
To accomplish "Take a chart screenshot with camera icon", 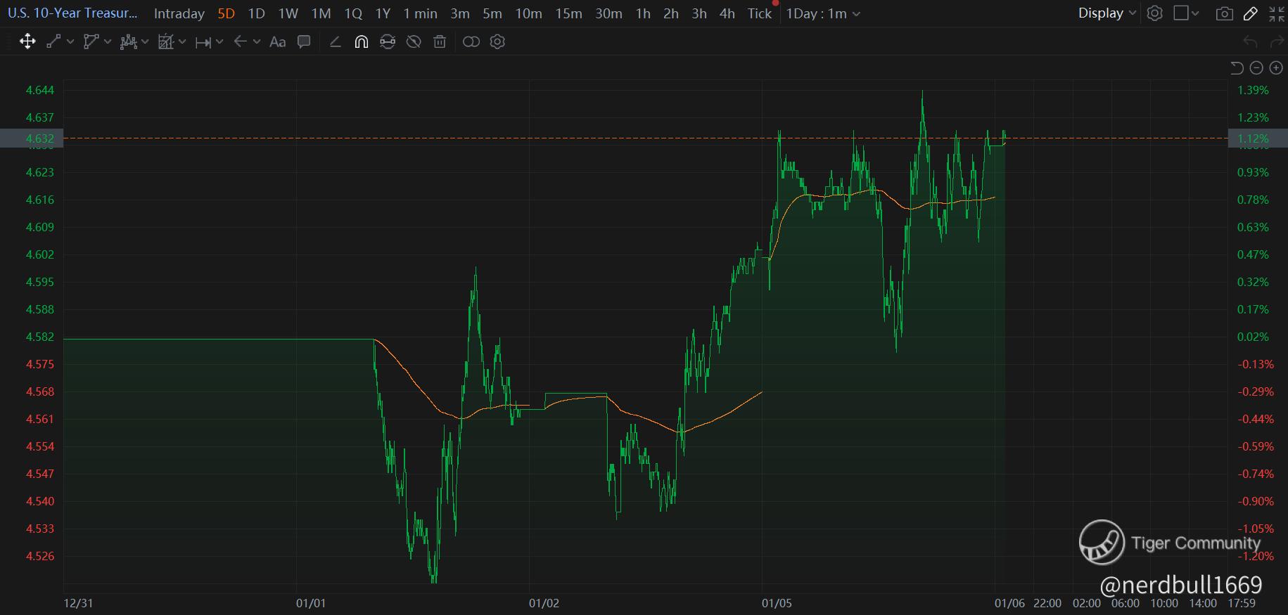I will [x=1225, y=13].
